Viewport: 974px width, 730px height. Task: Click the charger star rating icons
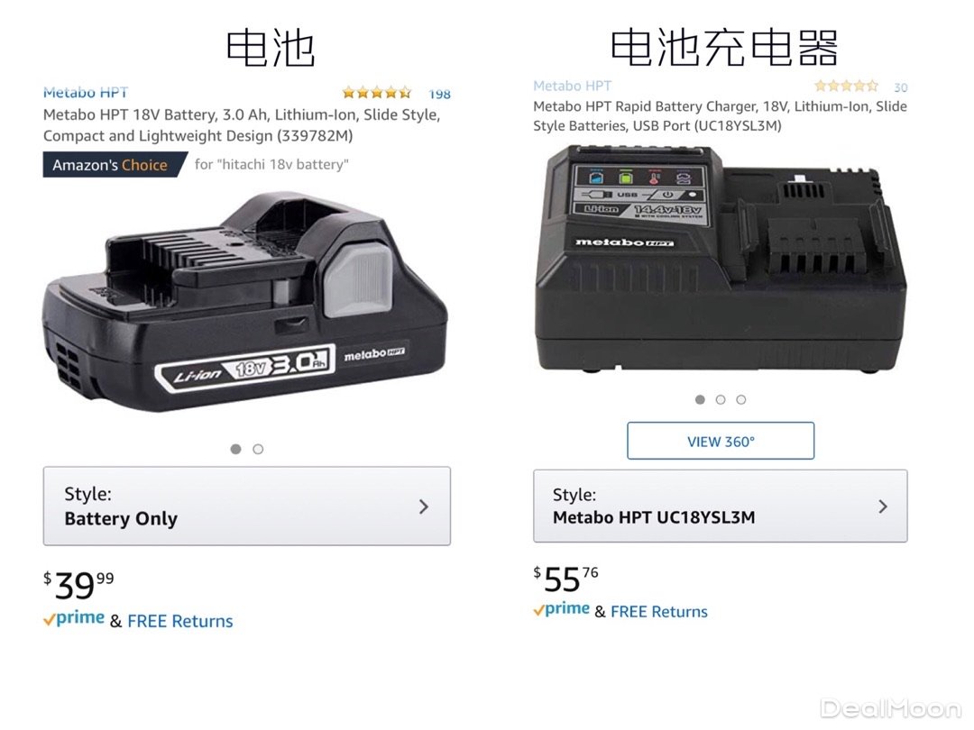point(846,86)
